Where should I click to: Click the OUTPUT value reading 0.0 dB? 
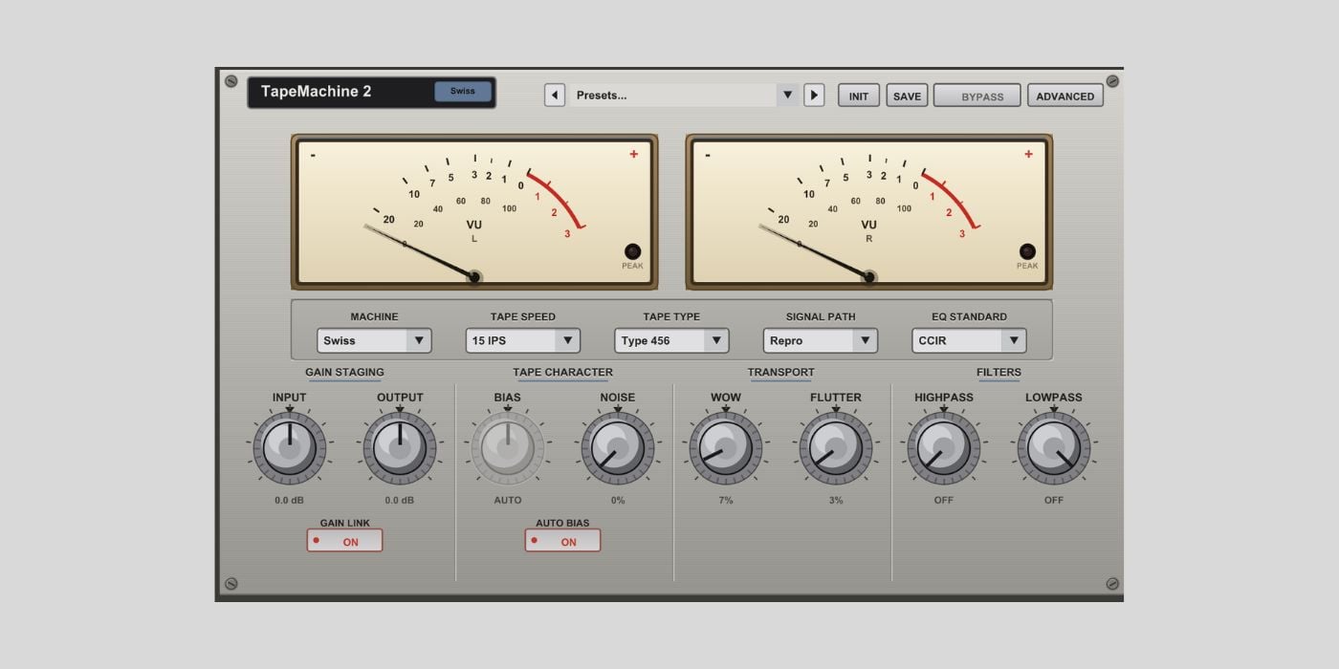[400, 500]
